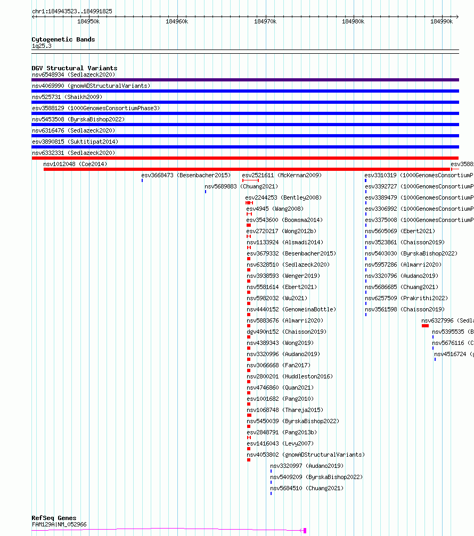Image resolution: width=474 pixels, height=536 pixels.
Task: Click the magenta FAM129A exon block
Action: [305, 531]
